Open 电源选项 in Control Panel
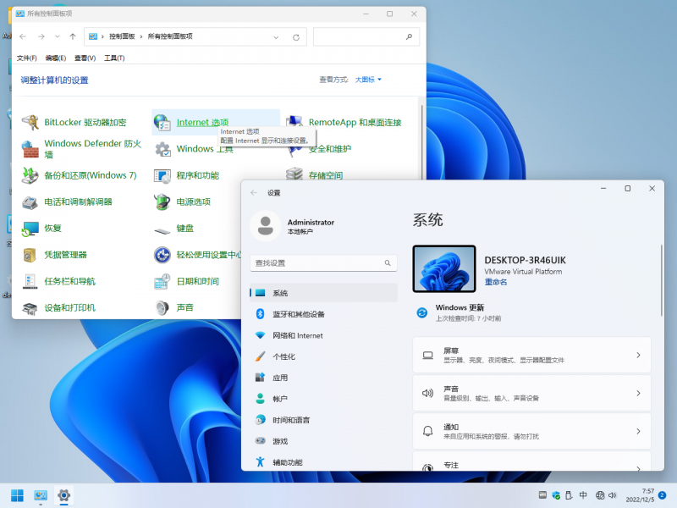This screenshot has height=508, width=677. [x=183, y=202]
